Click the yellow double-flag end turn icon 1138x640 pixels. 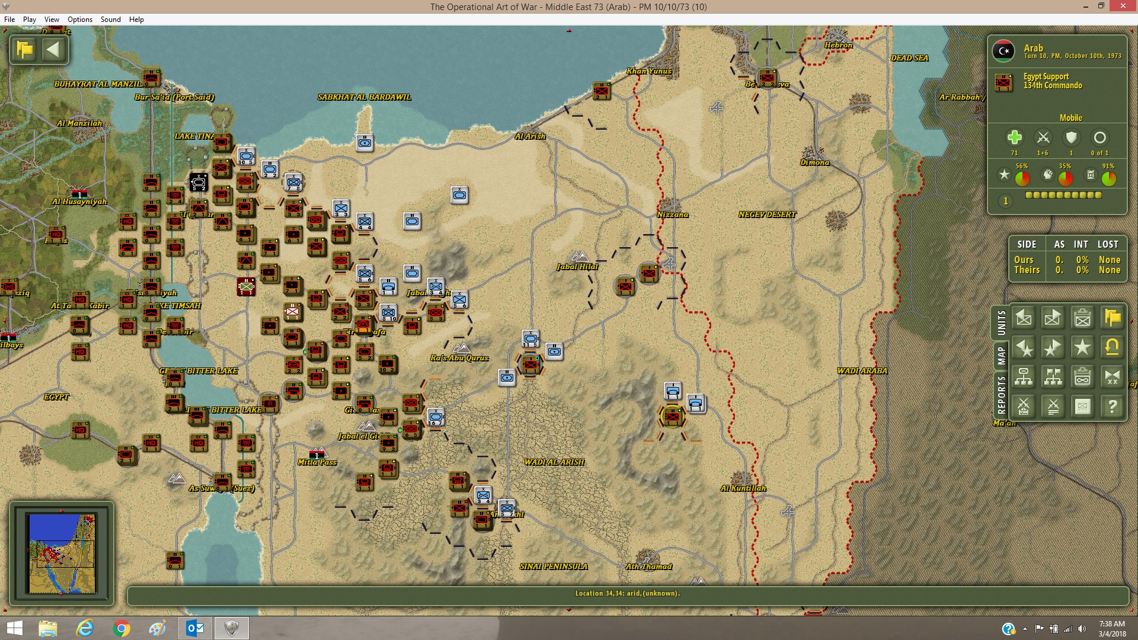coord(1113,318)
